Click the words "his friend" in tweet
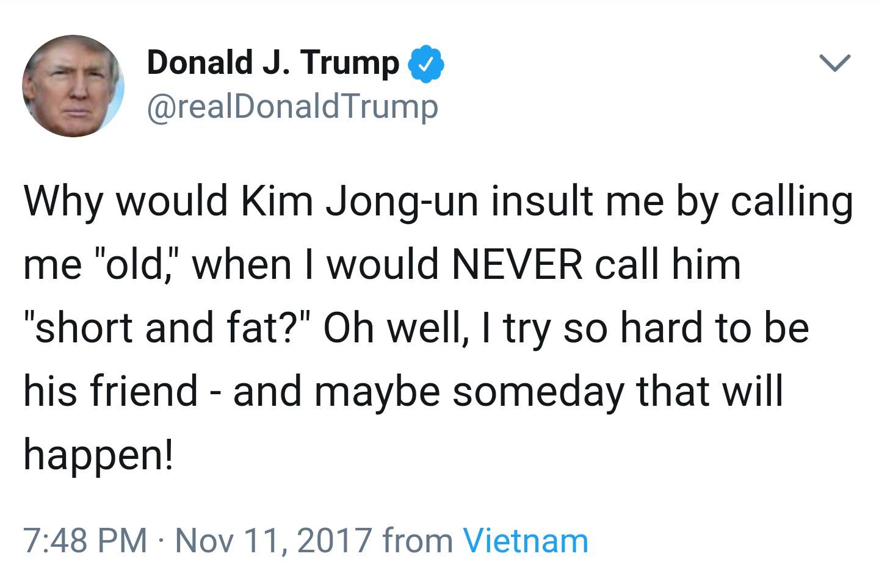 (110, 391)
